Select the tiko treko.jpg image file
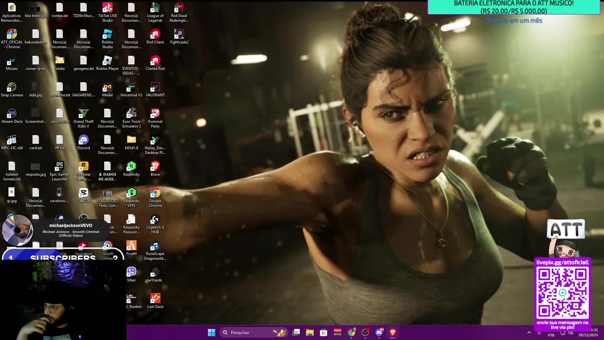The image size is (604, 340). [x=35, y=10]
